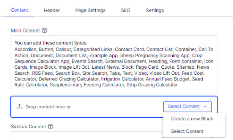Click the Main Content field label

(x=25, y=31)
